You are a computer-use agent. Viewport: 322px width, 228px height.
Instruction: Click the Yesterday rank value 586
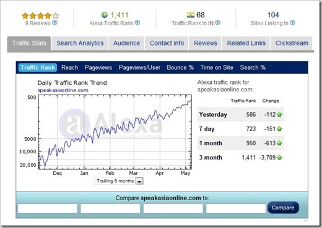[251, 114]
